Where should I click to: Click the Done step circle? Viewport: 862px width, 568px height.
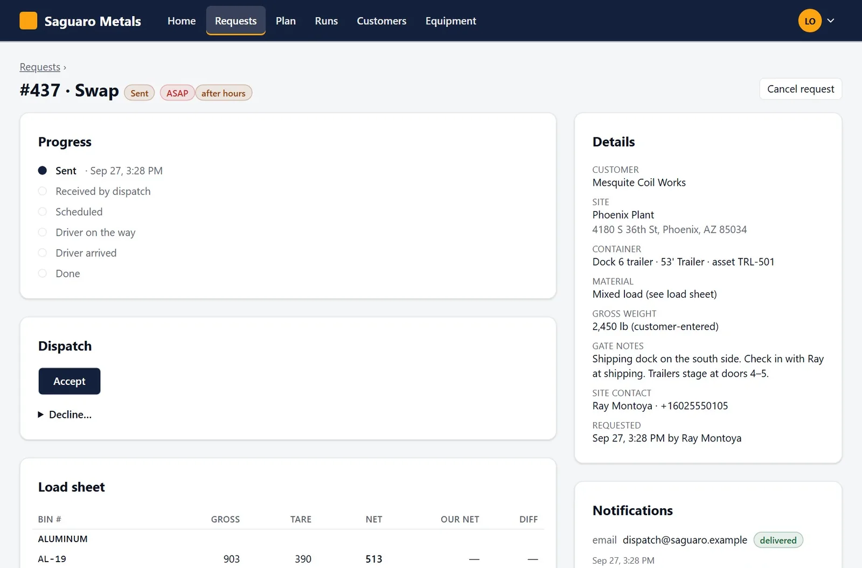coord(43,273)
